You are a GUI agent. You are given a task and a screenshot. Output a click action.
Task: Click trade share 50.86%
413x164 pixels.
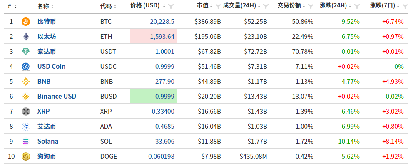point(303,22)
